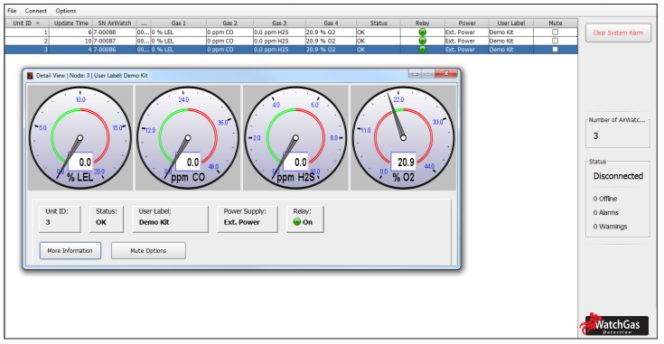Click the Relay column header
The image size is (664, 344).
(x=422, y=23)
